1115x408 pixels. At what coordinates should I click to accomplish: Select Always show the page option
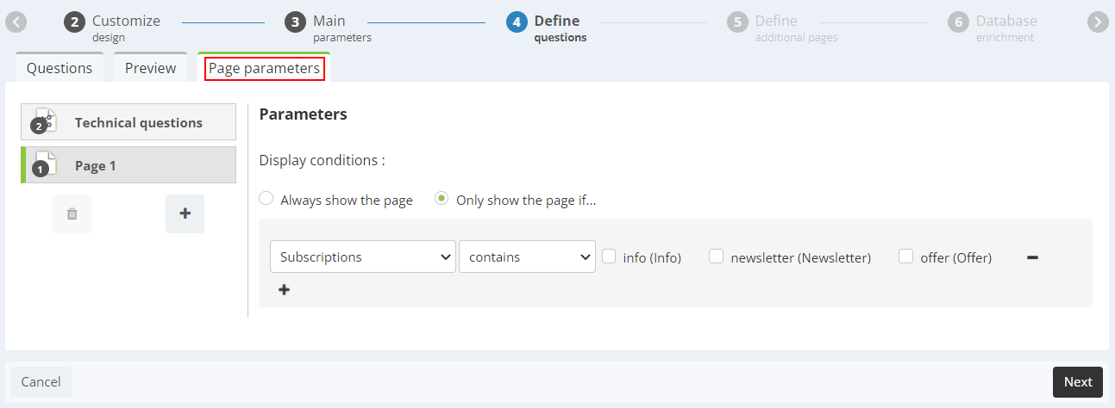tap(266, 199)
